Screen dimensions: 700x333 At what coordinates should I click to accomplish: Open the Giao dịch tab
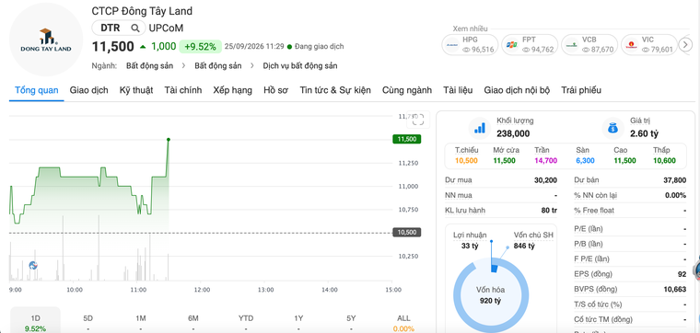pyautogui.click(x=88, y=90)
